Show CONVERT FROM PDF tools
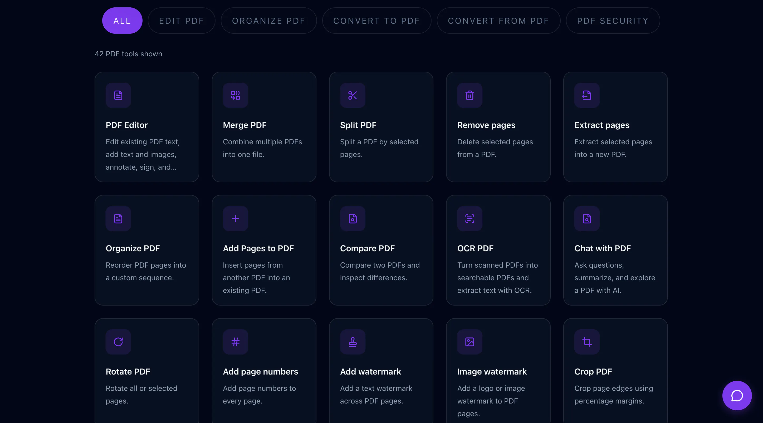 click(498, 21)
